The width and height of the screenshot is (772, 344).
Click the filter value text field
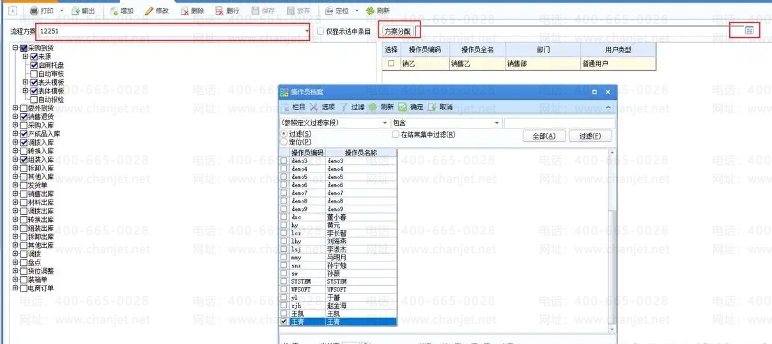click(559, 123)
